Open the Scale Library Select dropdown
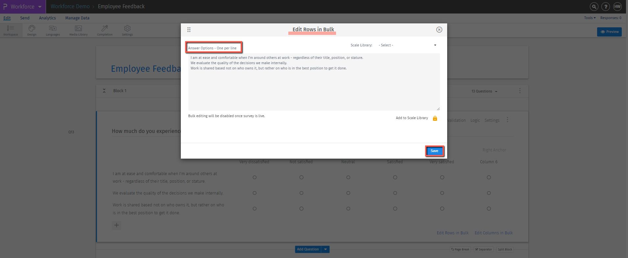The image size is (628, 258). coord(408,45)
